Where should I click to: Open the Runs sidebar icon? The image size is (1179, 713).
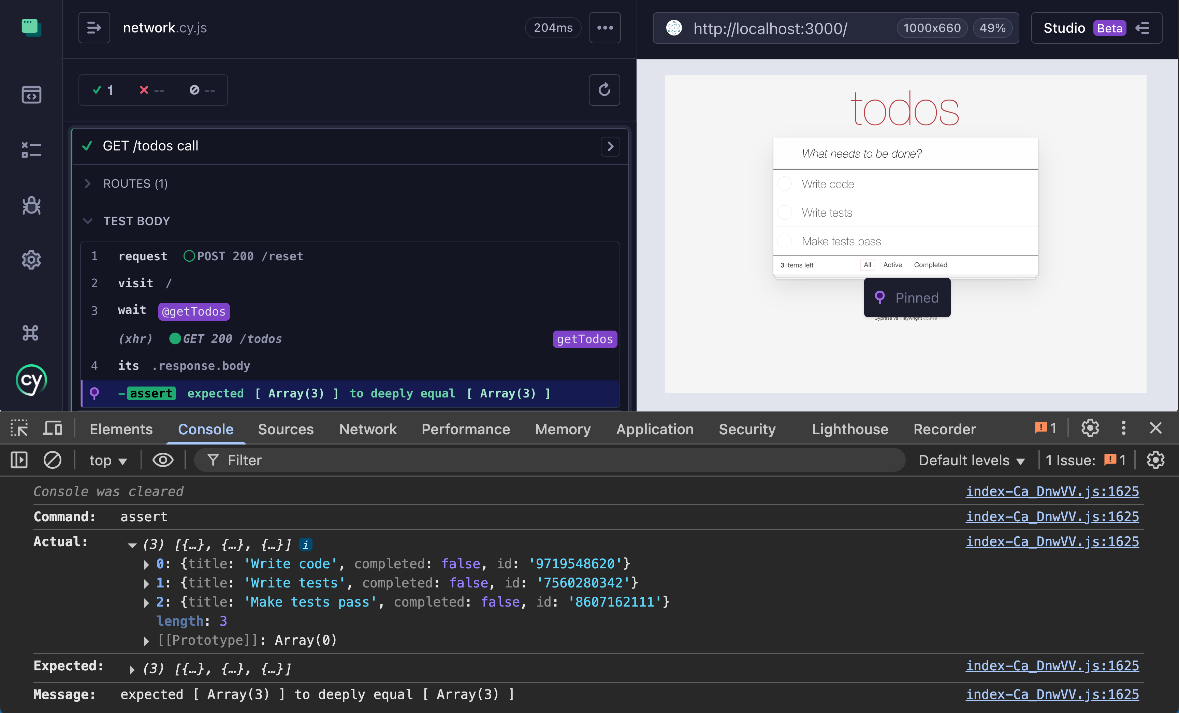pyautogui.click(x=31, y=150)
